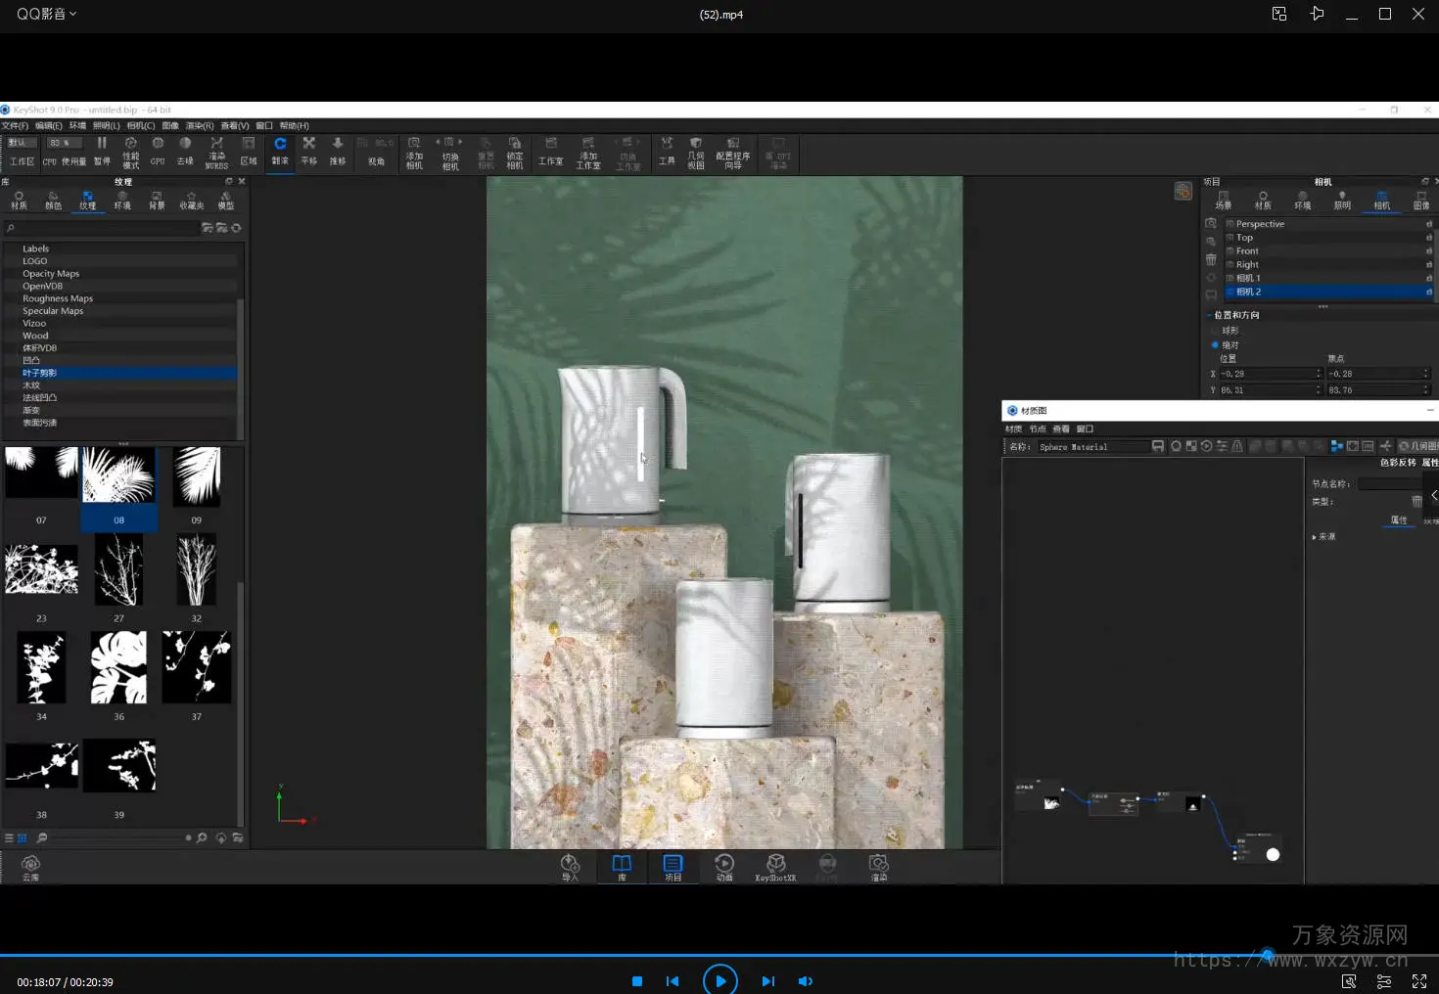The width and height of the screenshot is (1439, 994).
Task: Select the Absolute (绝对) radio option
Action: (x=1216, y=344)
